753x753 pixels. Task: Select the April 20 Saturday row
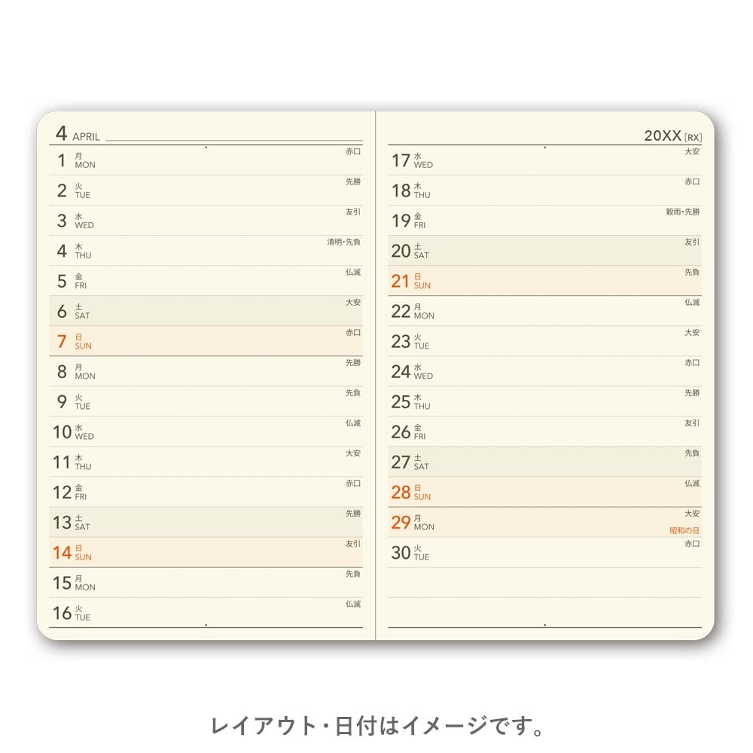tap(544, 251)
